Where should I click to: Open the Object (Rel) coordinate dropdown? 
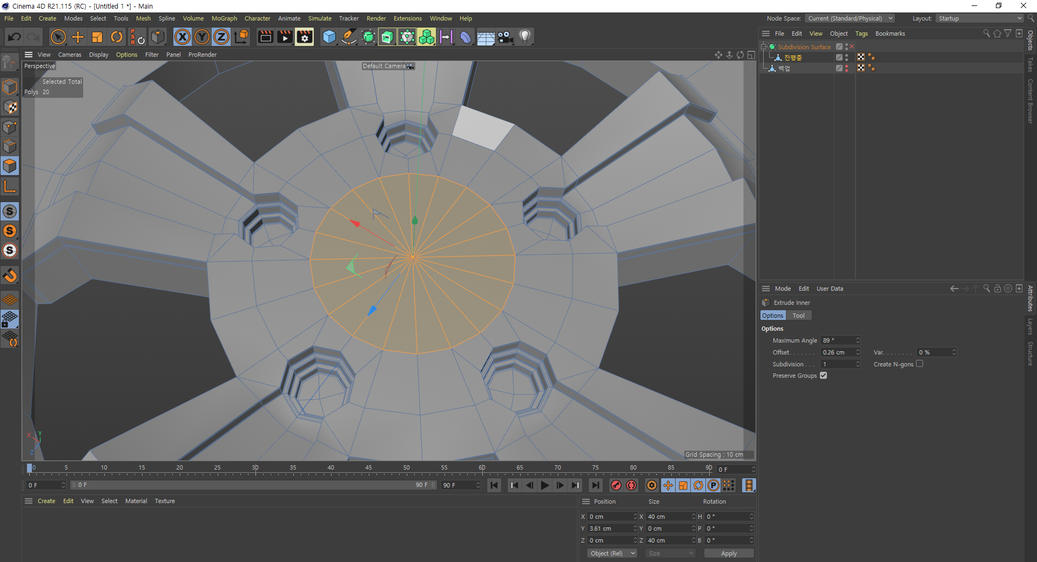click(612, 553)
